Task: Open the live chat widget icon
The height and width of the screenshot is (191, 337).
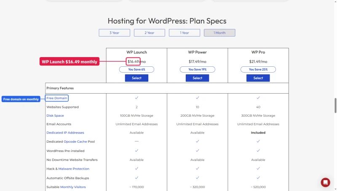Action: [325, 183]
